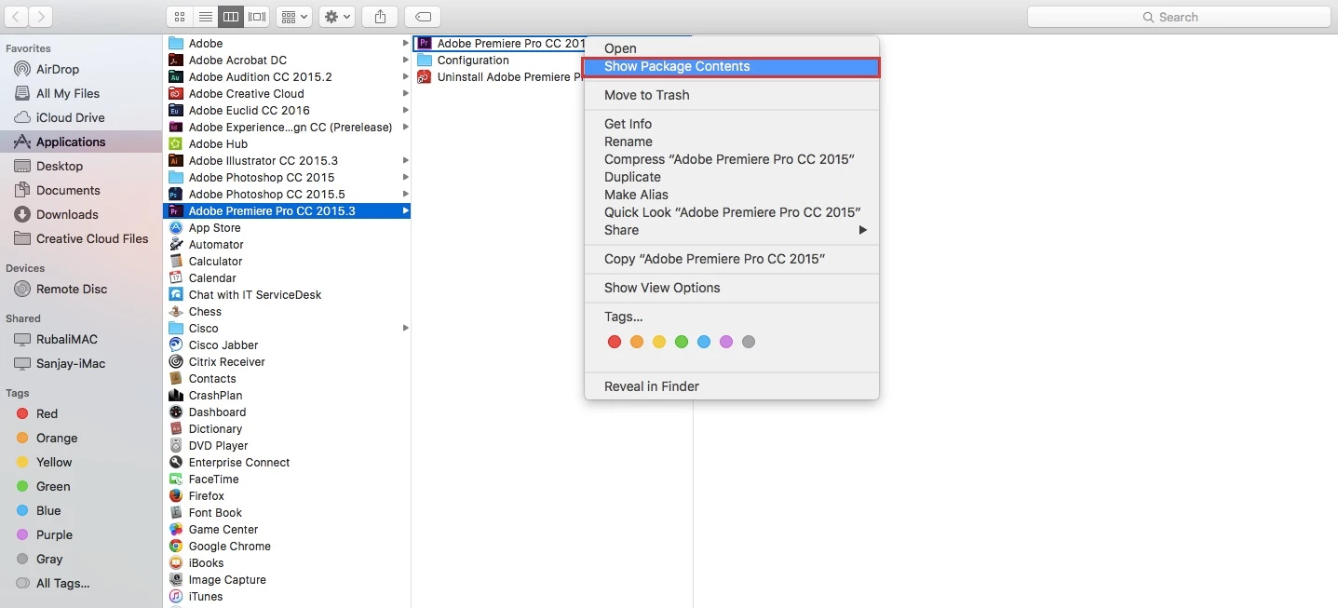Apply blue tag dot in context menu
This screenshot has width=1338, height=608.
(704, 342)
